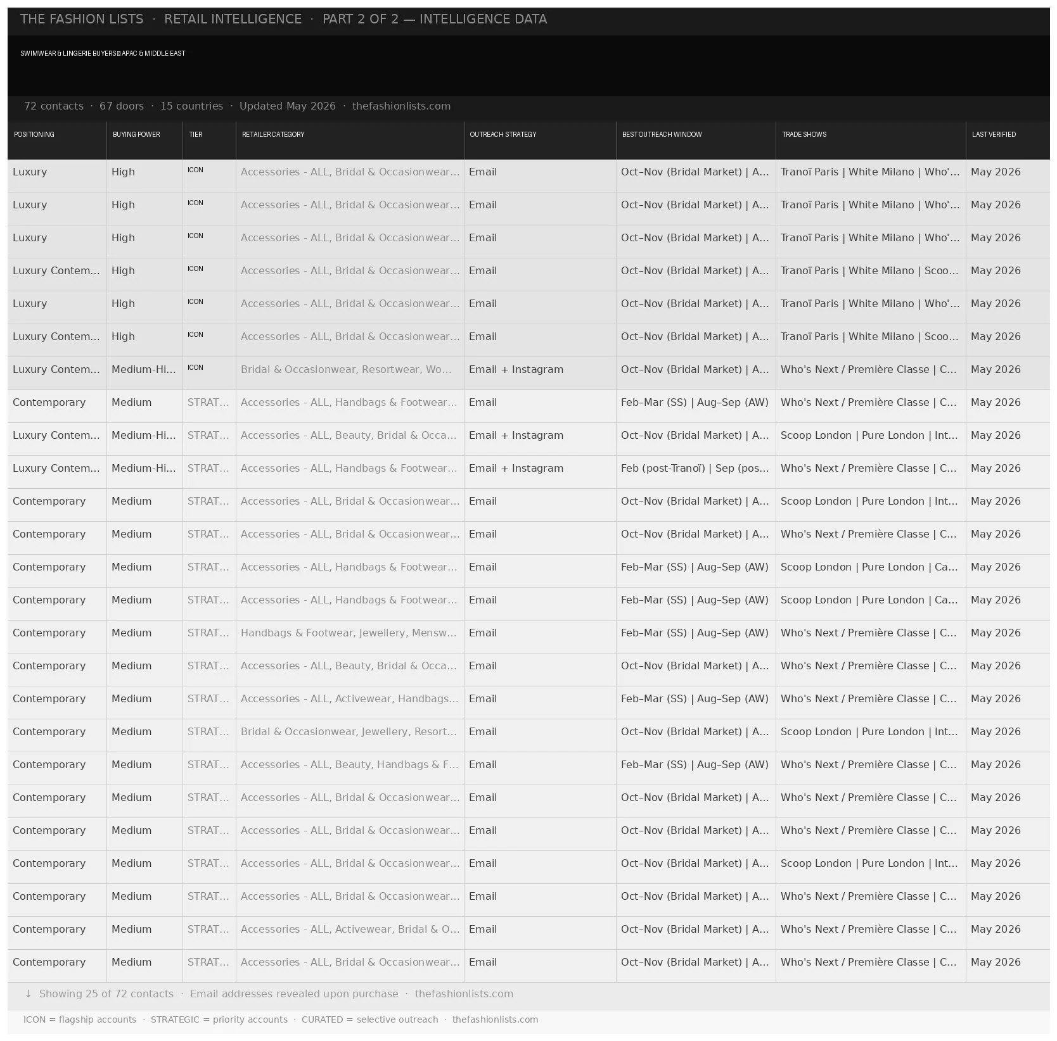This screenshot has width=1057, height=1041.
Task: Click RETAIL INTELLIGENCE in the top bar
Action: tap(233, 19)
